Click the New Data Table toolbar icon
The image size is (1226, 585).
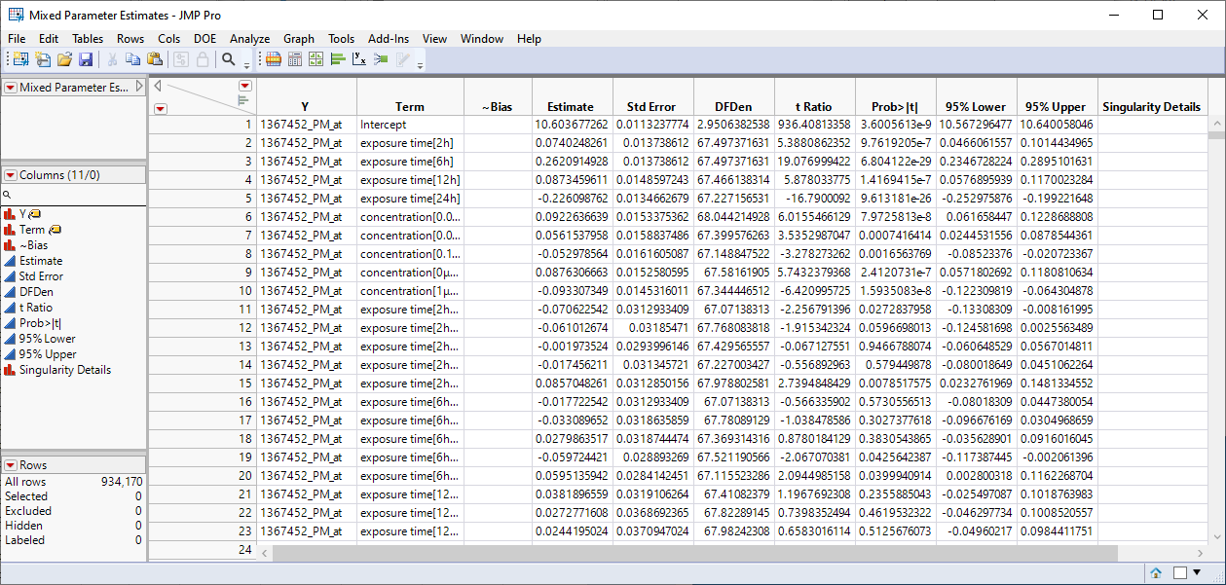point(19,59)
